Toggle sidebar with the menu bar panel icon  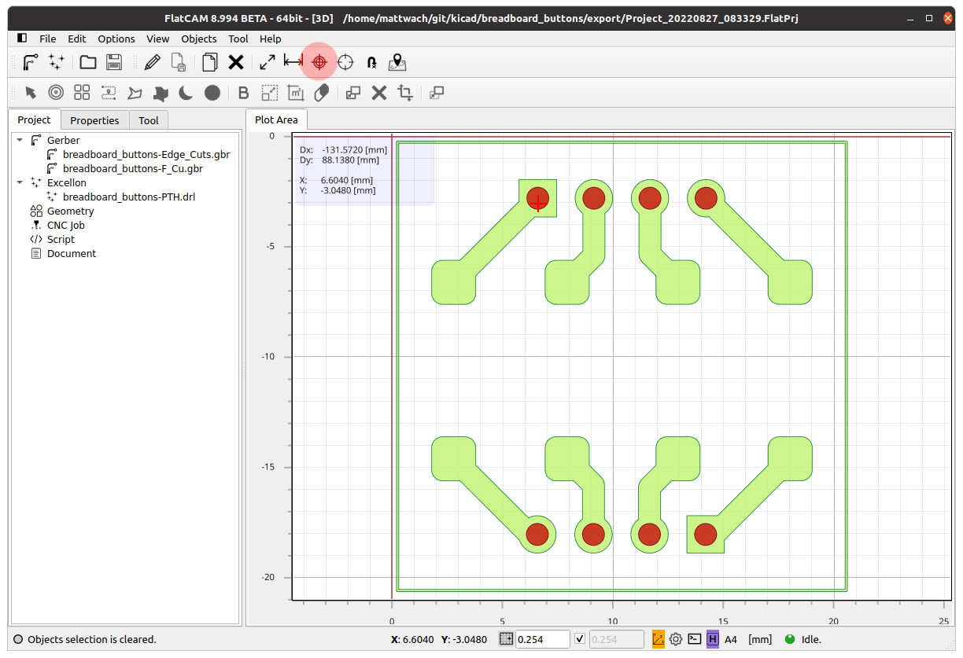[x=22, y=38]
